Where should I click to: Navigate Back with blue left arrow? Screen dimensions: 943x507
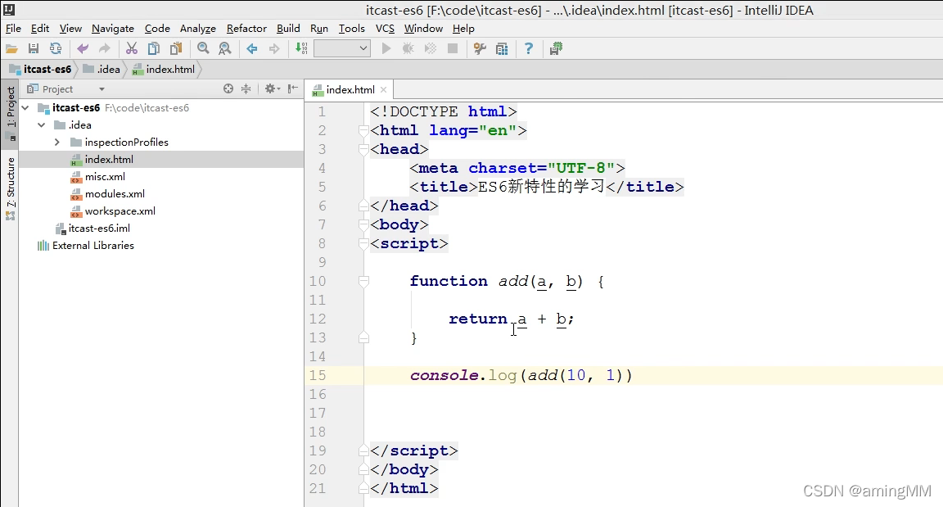252,48
